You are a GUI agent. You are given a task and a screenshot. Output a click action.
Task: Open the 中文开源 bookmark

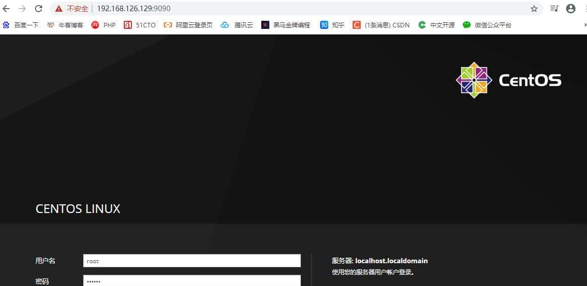436,25
